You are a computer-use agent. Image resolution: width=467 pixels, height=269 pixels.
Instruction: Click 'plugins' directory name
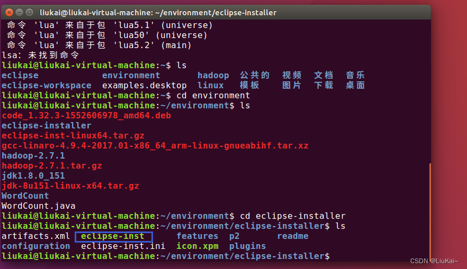[247, 246]
